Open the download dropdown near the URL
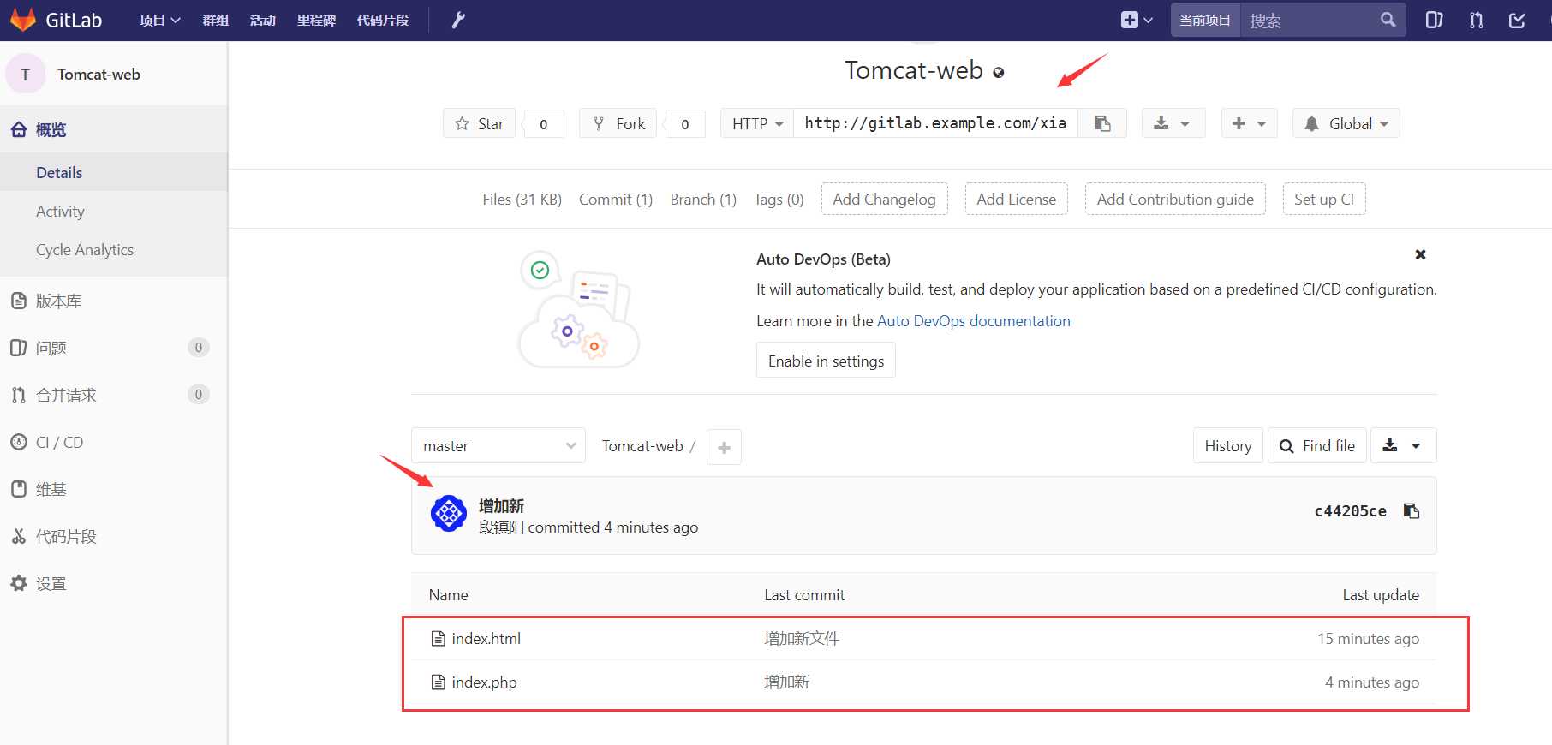The height and width of the screenshot is (745, 1552). [x=1173, y=123]
